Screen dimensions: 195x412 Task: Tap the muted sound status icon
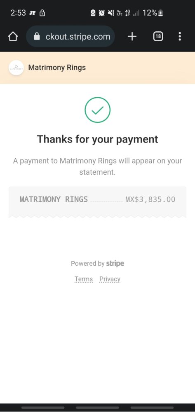110,13
